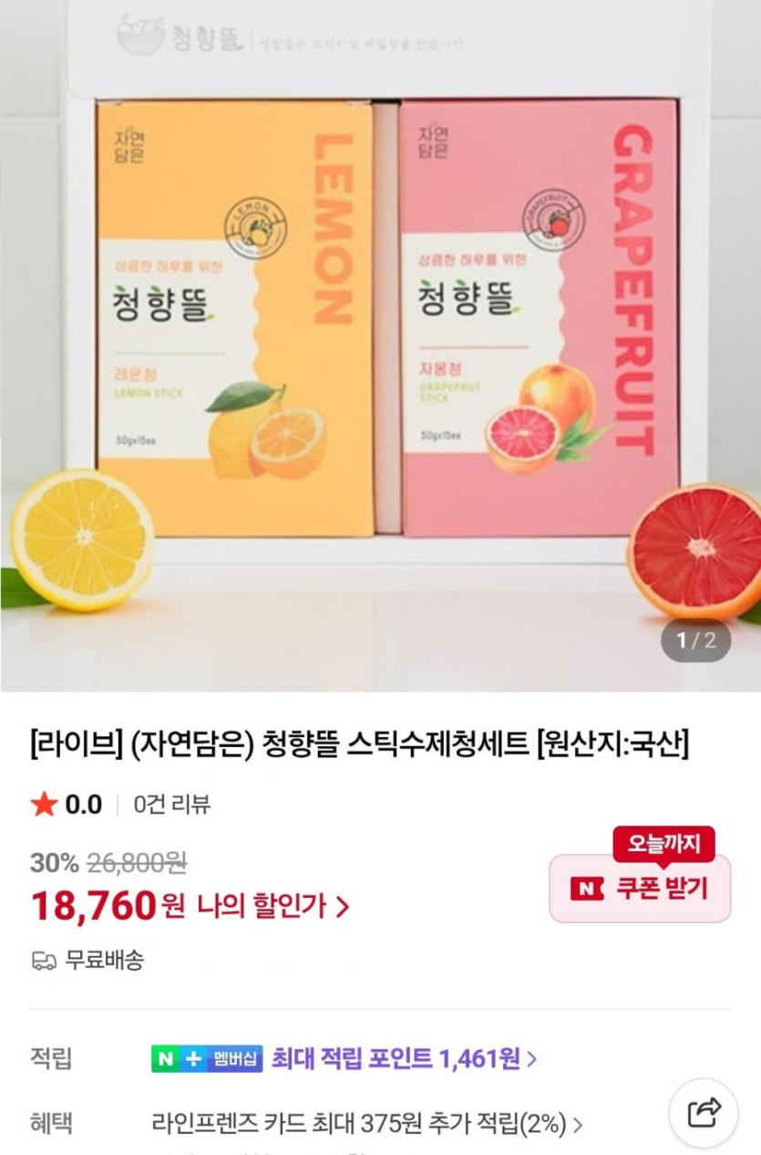Click the grapefruit round seal emblem
The height and width of the screenshot is (1155, 761).
coord(553,220)
